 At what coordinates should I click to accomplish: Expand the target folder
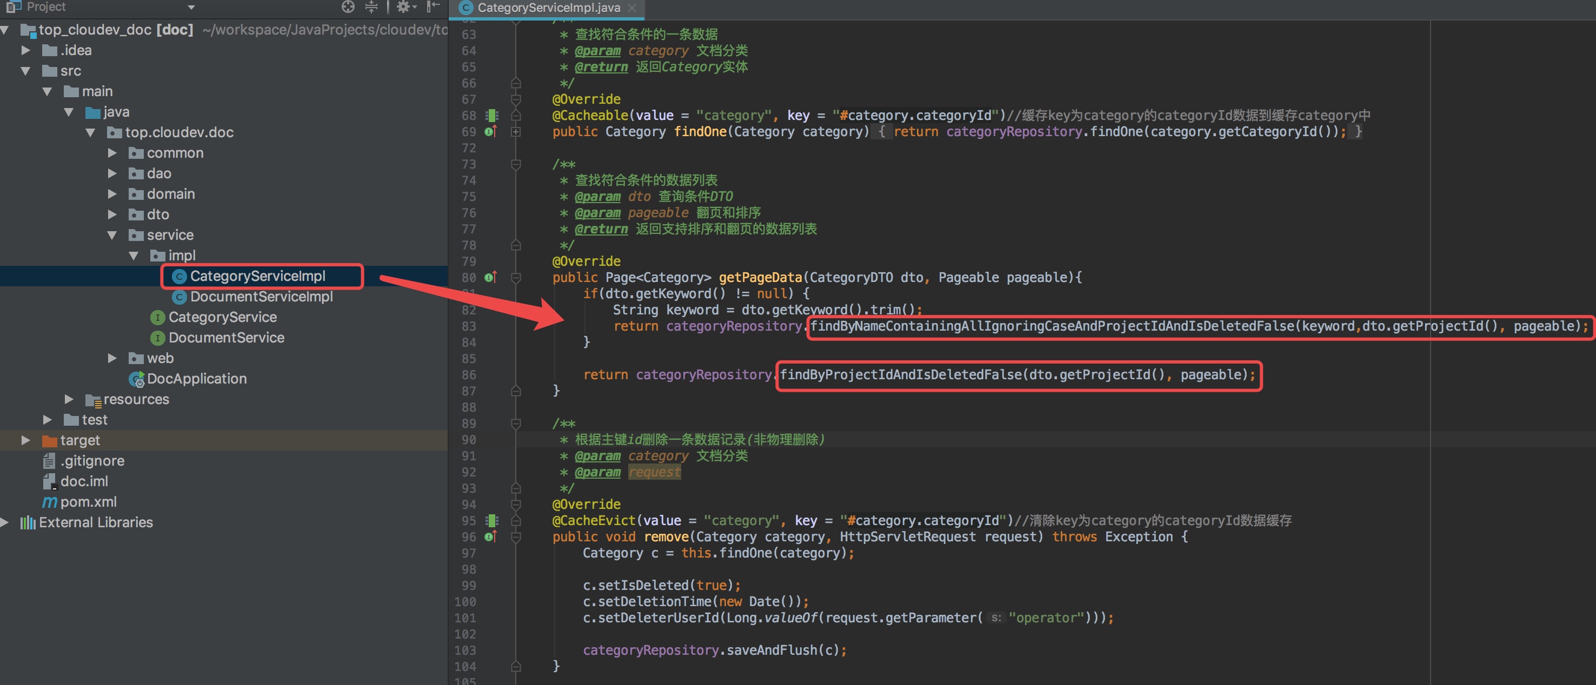[25, 440]
